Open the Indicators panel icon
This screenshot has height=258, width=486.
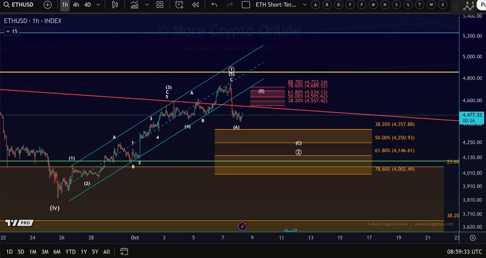(x=134, y=5)
